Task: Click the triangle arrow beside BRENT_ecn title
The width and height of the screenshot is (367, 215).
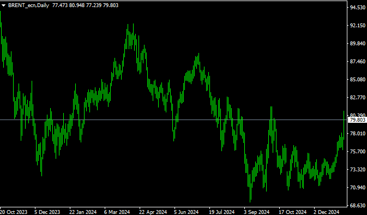Action: pyautogui.click(x=3, y=5)
